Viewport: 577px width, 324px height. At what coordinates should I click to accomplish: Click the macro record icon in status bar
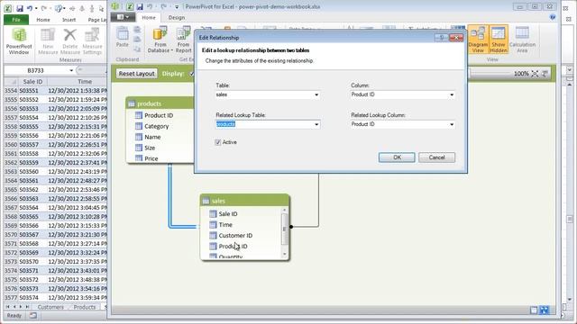click(32, 316)
